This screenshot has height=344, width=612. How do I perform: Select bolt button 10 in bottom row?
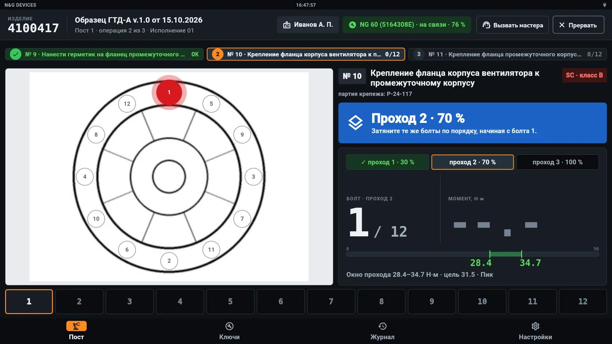point(482,302)
